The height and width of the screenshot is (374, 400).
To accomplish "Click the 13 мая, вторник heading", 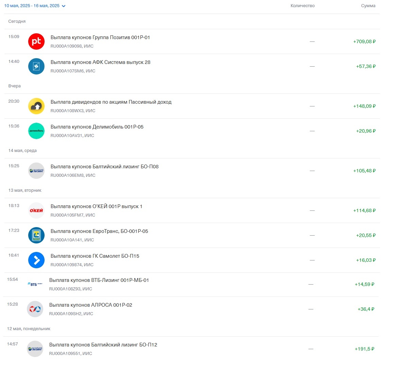I will click(x=25, y=190).
